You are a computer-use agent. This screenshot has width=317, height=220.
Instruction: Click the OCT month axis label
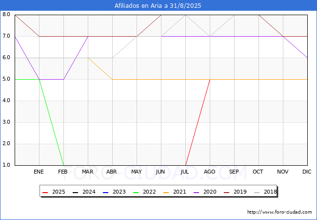click(258, 172)
